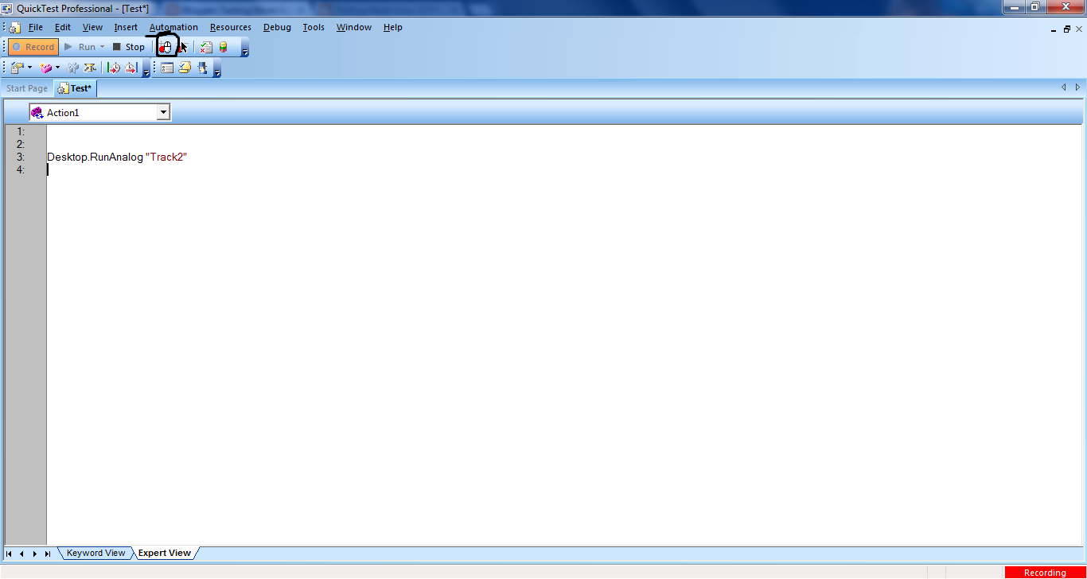Click the Step Generator scroll icon
This screenshot has width=1087, height=579.
point(185,68)
